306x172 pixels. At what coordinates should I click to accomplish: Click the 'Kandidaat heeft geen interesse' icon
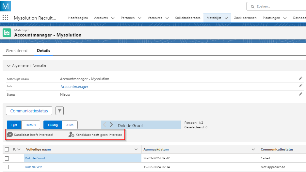71,135
